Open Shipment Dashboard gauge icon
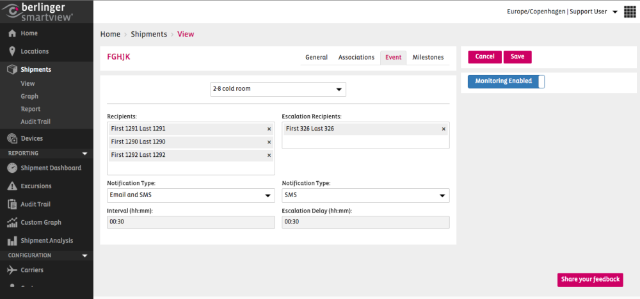This screenshot has width=640, height=299. [12, 168]
